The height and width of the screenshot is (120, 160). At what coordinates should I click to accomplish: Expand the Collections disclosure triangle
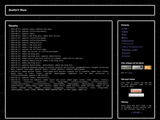[122, 44]
